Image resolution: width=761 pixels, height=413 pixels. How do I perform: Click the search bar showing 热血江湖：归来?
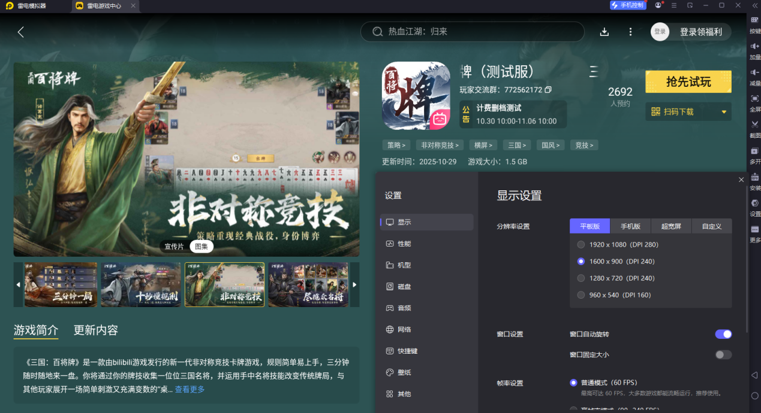tap(472, 31)
